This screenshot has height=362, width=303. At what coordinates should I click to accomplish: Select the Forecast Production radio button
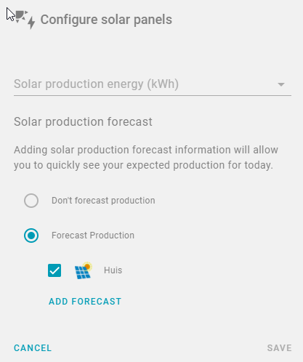point(31,236)
